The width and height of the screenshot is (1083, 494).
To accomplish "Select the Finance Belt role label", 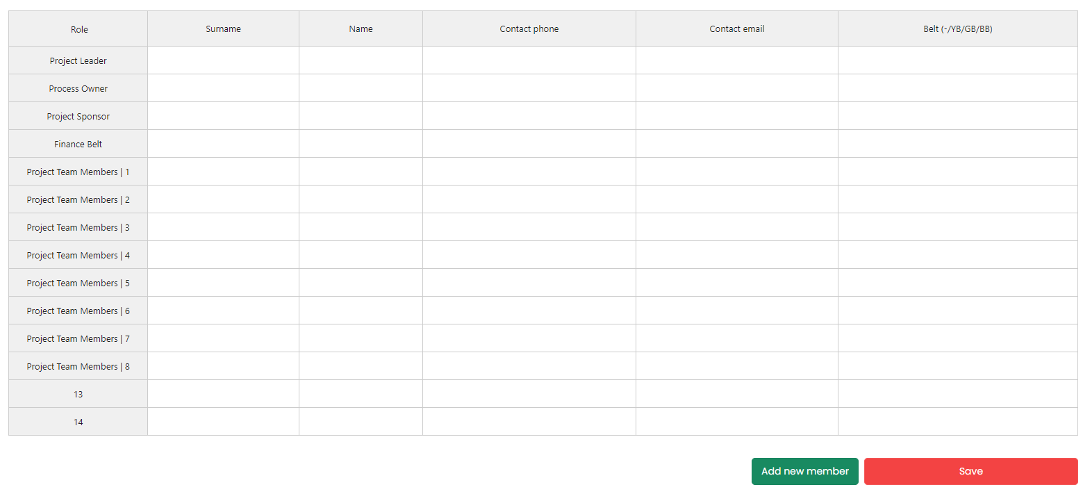I will coord(78,144).
